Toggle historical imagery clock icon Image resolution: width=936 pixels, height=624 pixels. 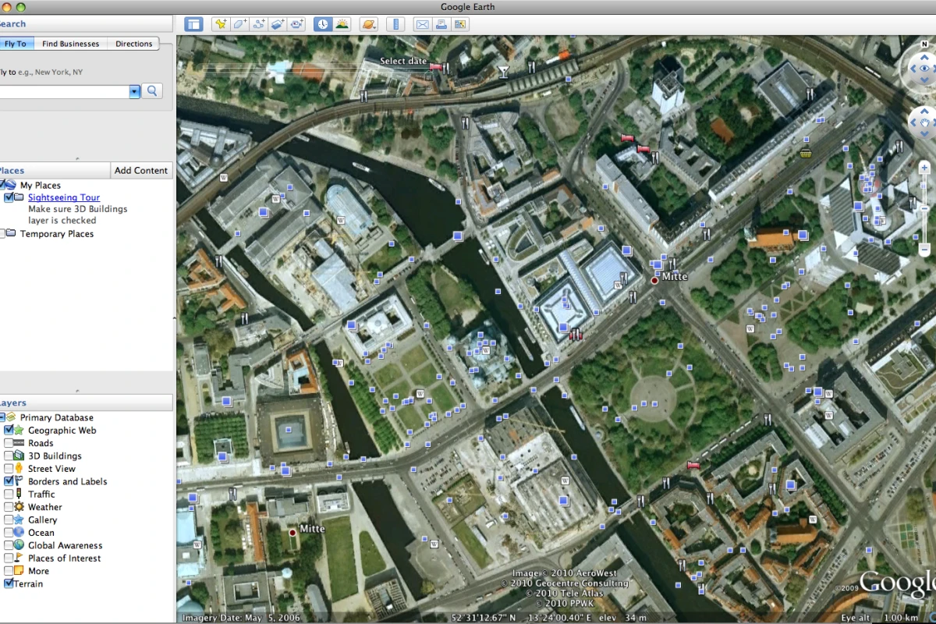click(322, 24)
